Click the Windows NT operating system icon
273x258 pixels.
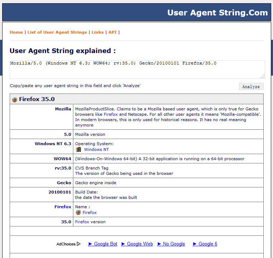78,149
